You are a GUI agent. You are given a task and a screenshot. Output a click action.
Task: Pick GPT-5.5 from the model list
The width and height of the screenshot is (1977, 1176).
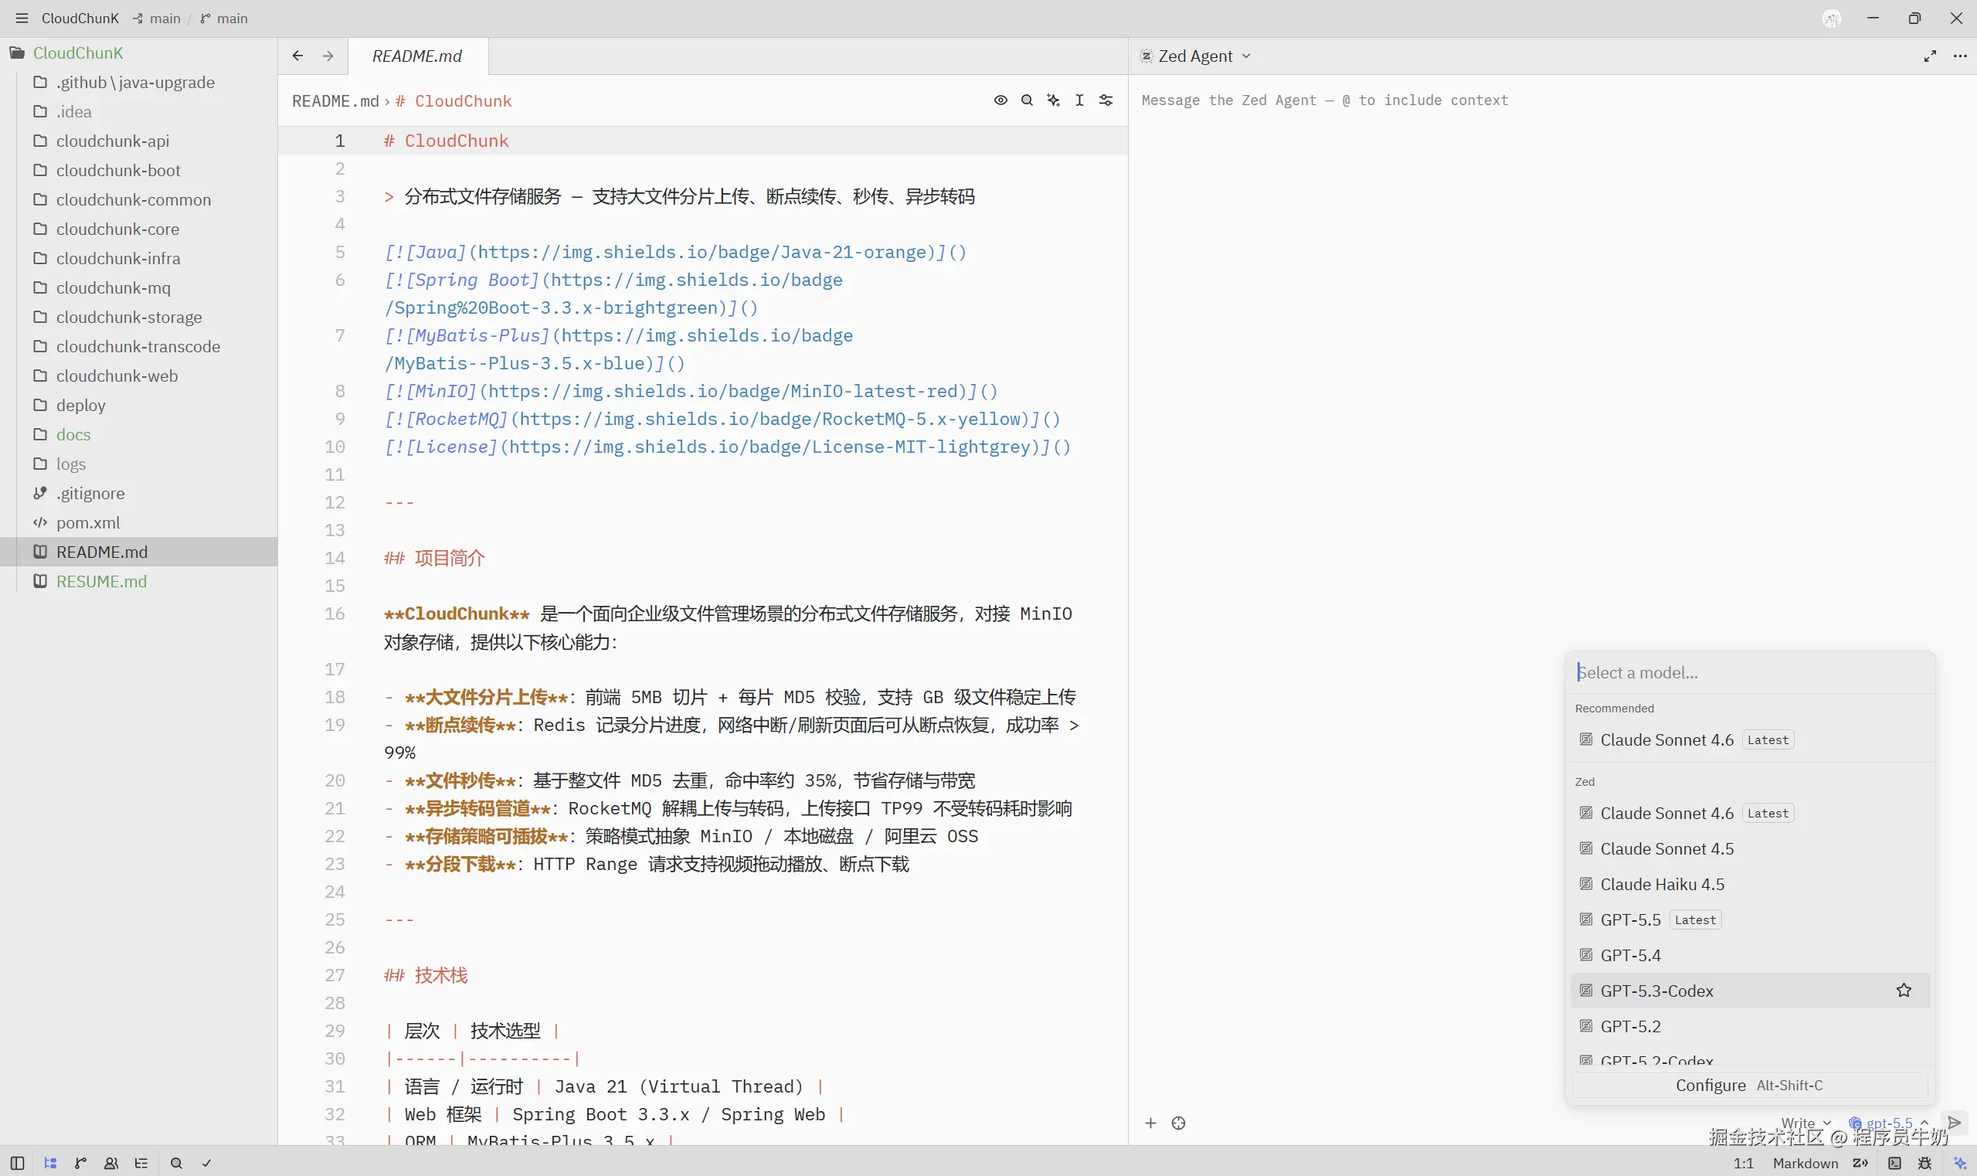[x=1750, y=920]
